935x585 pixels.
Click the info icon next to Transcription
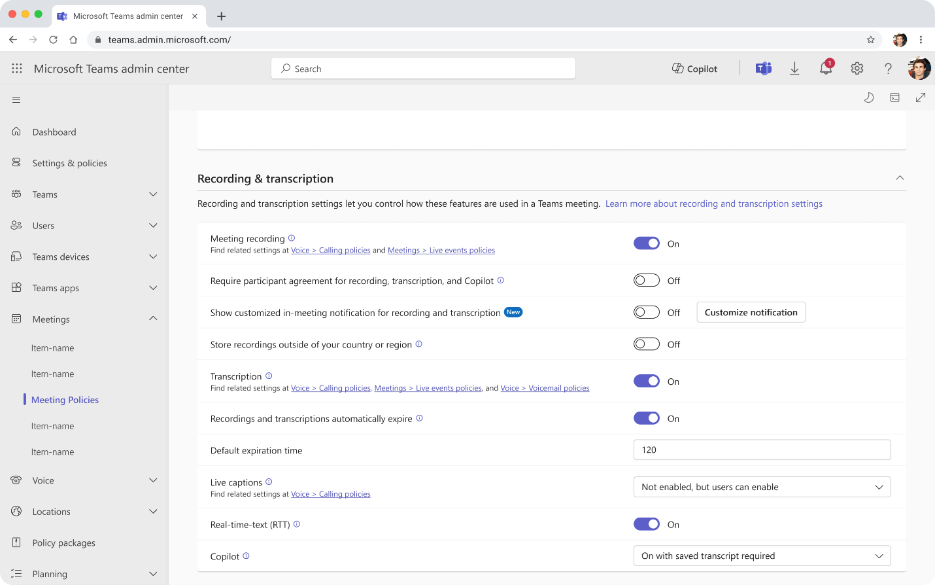coord(269,376)
